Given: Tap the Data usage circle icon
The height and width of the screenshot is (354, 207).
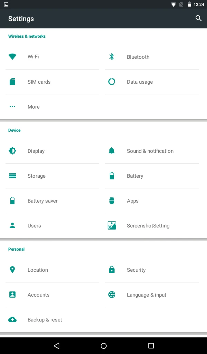Looking at the screenshot, I should 112,82.
